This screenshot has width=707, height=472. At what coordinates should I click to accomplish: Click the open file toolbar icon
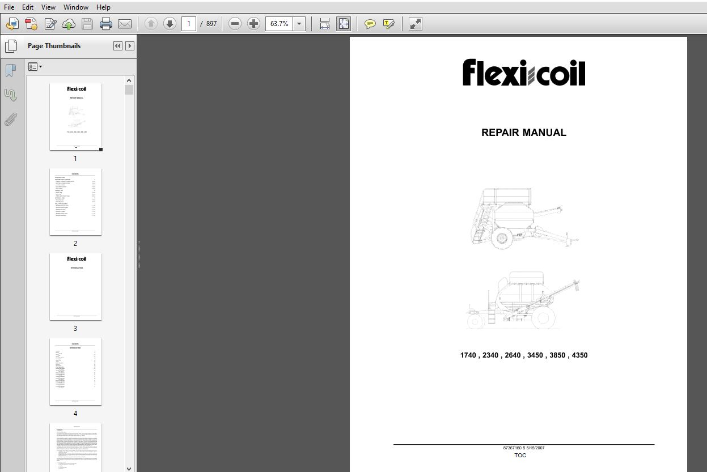click(12, 24)
